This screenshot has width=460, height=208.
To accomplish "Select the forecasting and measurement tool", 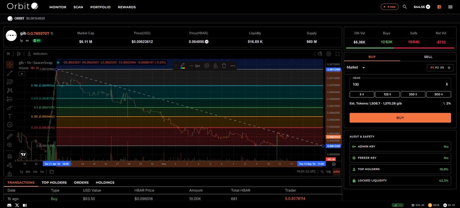I will (10, 99).
